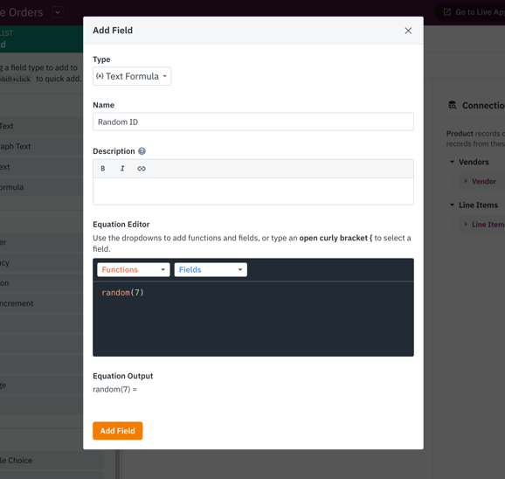Click the Name input with Random ID

tap(253, 121)
